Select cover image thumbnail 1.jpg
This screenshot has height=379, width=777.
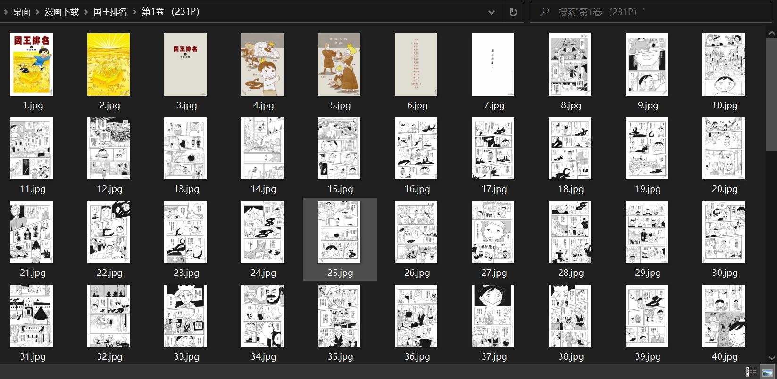(x=32, y=65)
